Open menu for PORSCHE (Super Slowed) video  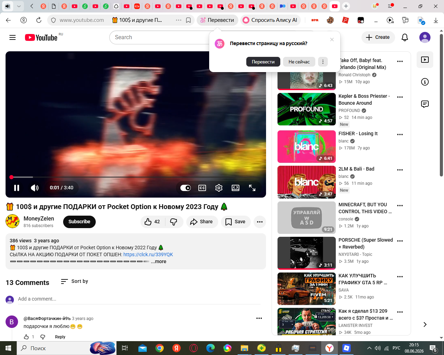[x=400, y=241]
